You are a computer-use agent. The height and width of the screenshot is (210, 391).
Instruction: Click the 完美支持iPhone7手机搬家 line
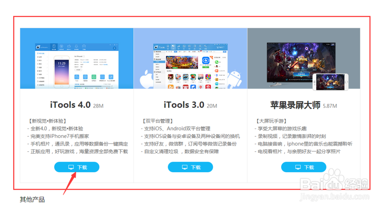(x=58, y=136)
